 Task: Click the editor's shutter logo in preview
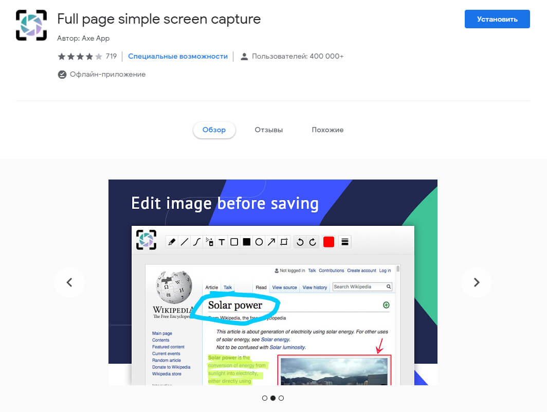click(146, 240)
